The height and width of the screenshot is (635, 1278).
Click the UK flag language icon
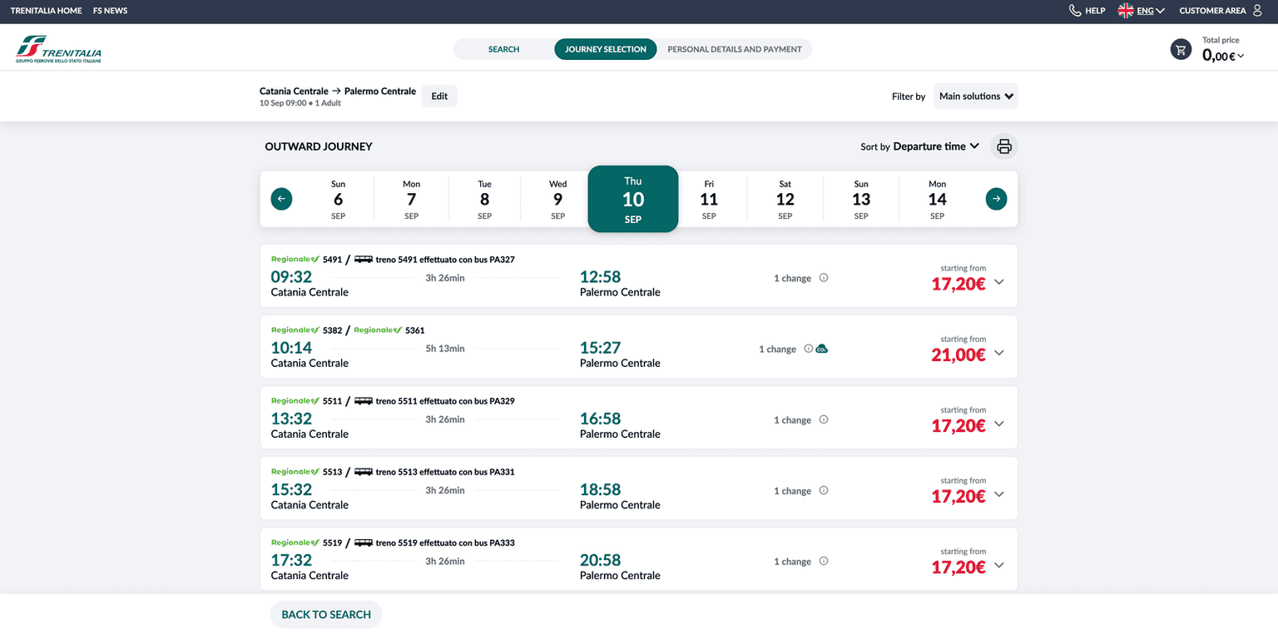pos(1126,11)
